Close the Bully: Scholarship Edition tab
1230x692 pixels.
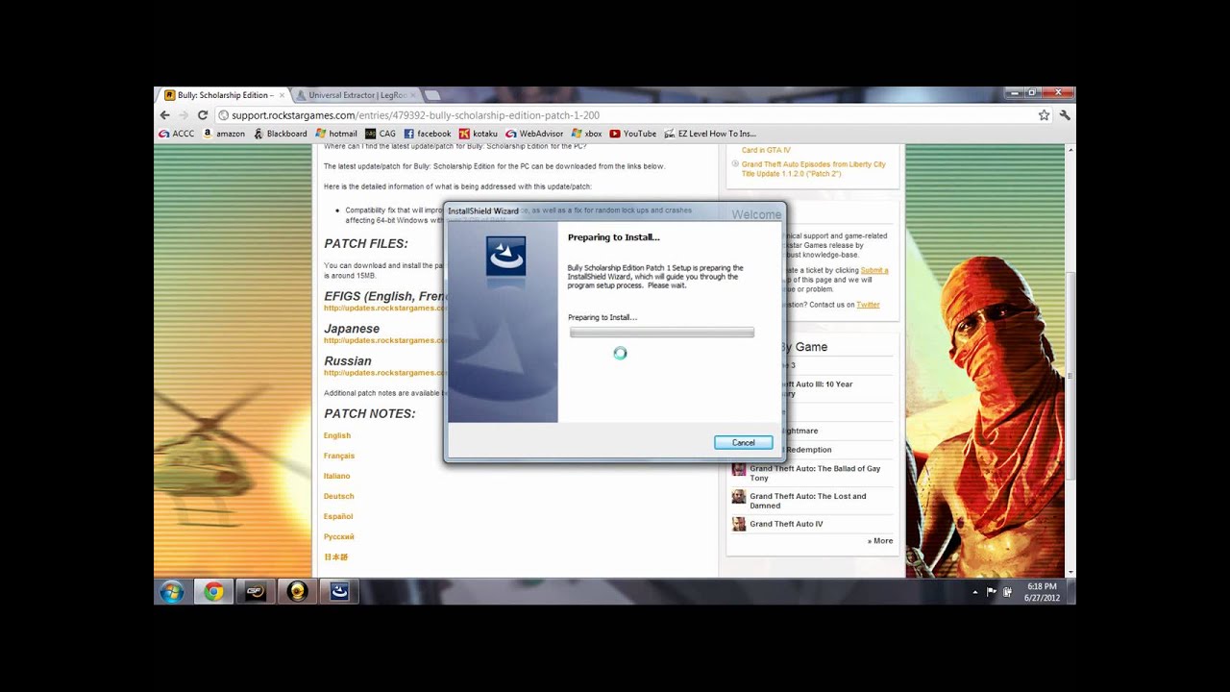[282, 95]
